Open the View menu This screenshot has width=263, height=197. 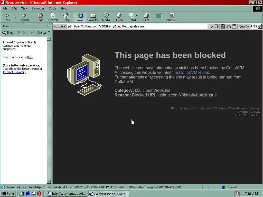(x=24, y=8)
